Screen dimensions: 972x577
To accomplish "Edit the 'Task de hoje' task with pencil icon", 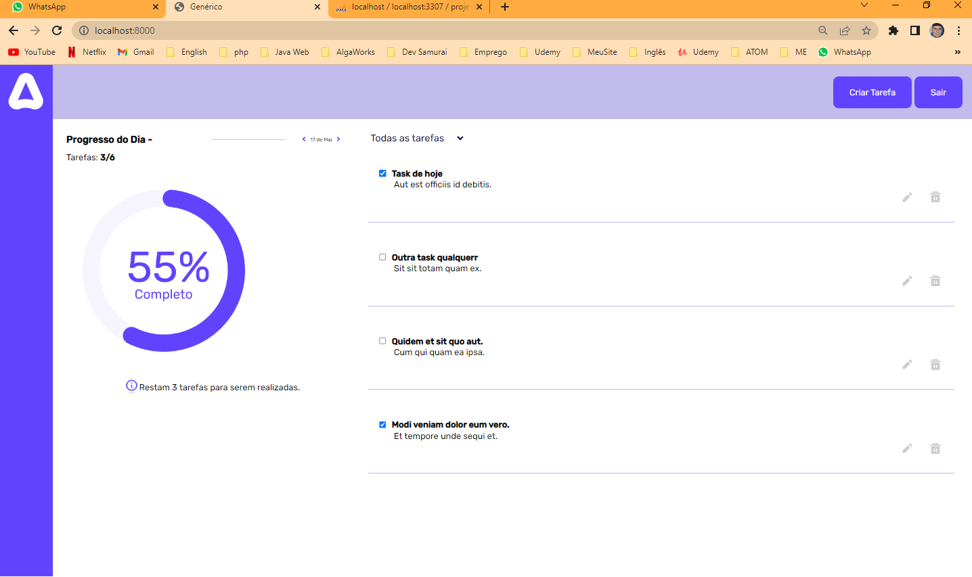I will coord(907,198).
